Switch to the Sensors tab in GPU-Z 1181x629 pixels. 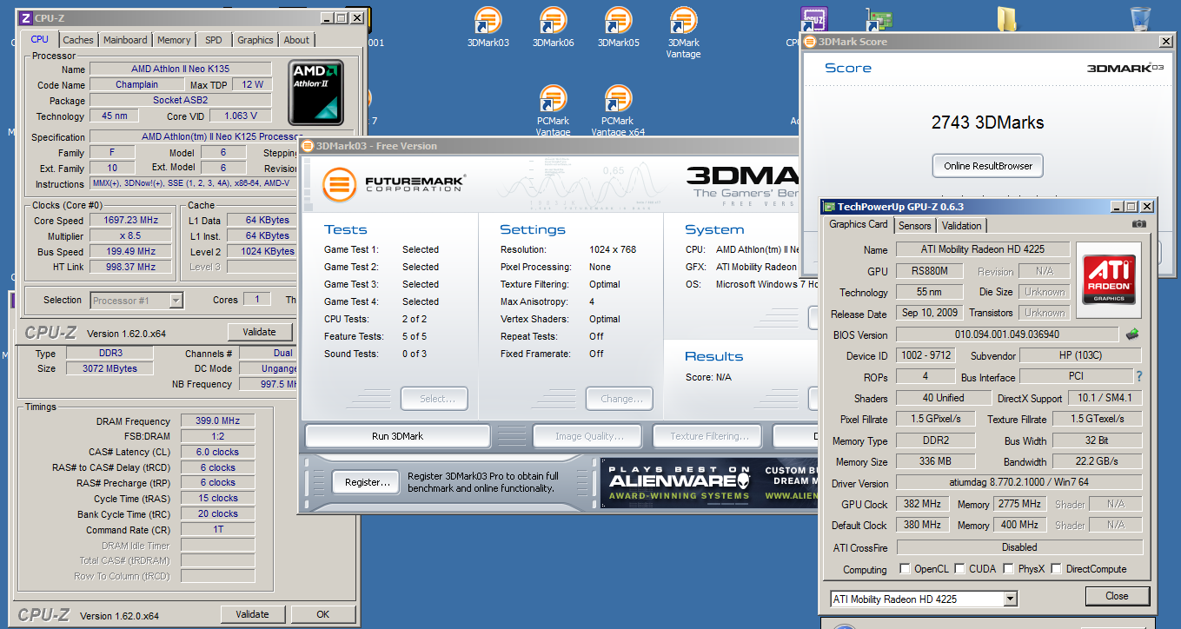(915, 226)
